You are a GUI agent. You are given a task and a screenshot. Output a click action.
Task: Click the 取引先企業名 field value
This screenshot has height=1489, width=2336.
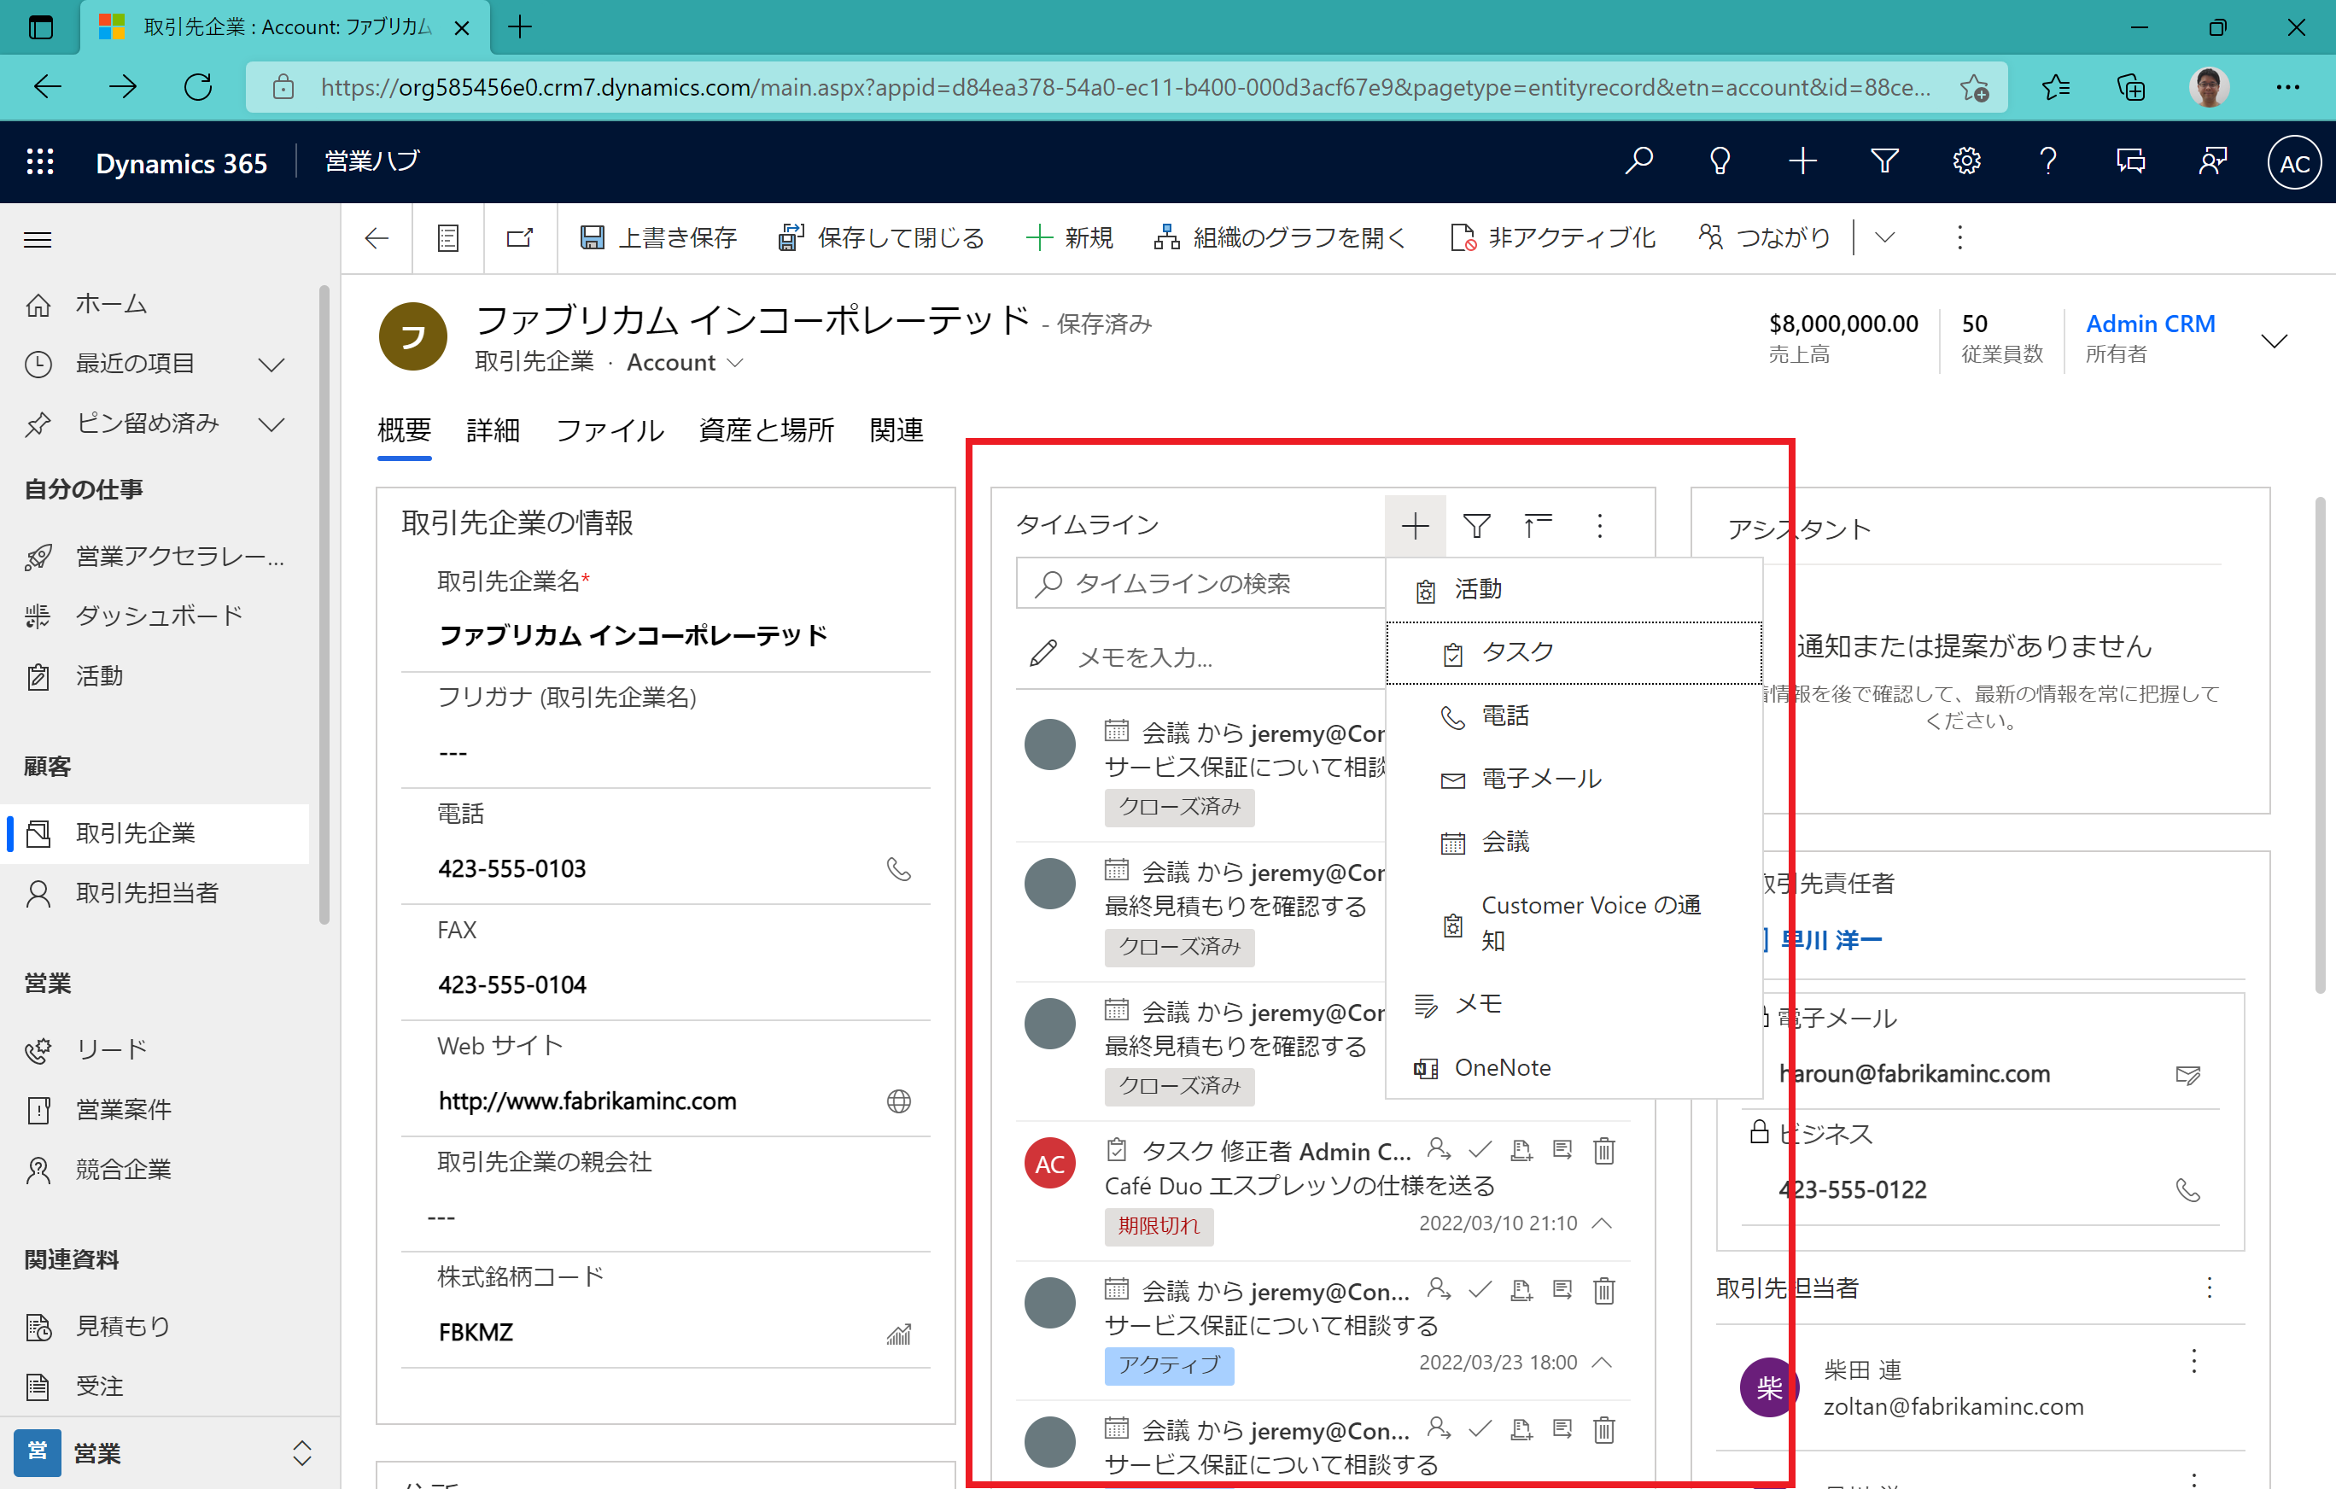634,635
